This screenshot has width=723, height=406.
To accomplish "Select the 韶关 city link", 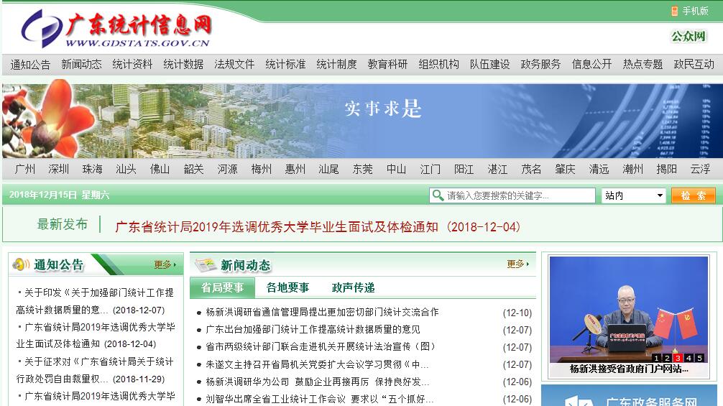I will (x=193, y=169).
